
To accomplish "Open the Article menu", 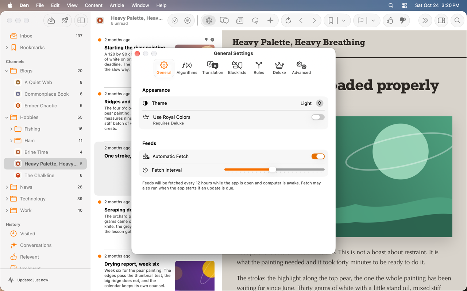I will [x=117, y=5].
